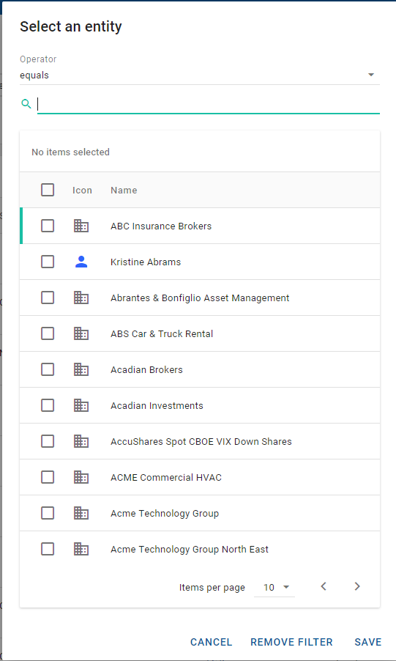
Task: Open the Operator equals dropdown
Action: pos(200,75)
